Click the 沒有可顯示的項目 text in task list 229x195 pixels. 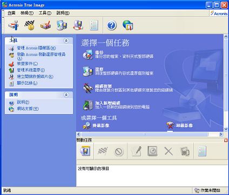click(x=93, y=169)
